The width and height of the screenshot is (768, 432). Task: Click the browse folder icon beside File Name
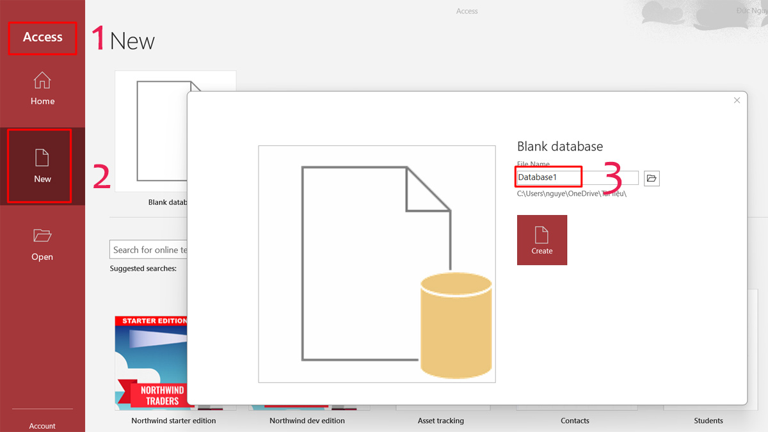652,178
